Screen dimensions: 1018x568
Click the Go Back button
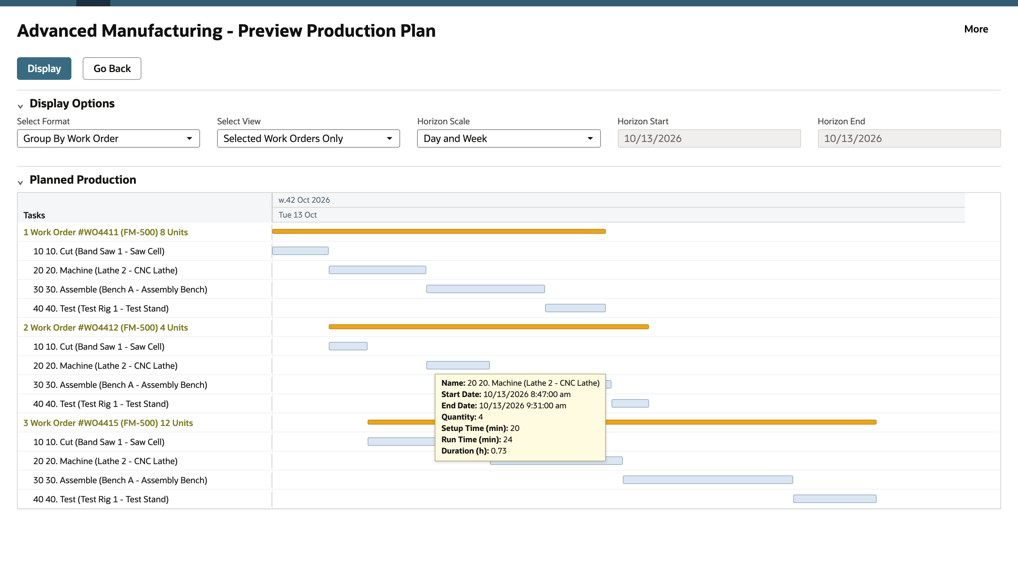click(112, 68)
